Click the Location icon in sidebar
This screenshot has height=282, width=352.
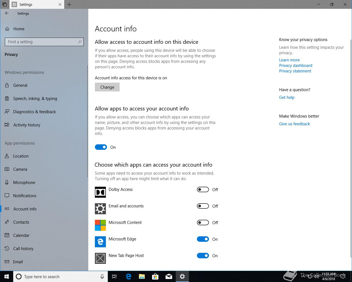(7, 156)
